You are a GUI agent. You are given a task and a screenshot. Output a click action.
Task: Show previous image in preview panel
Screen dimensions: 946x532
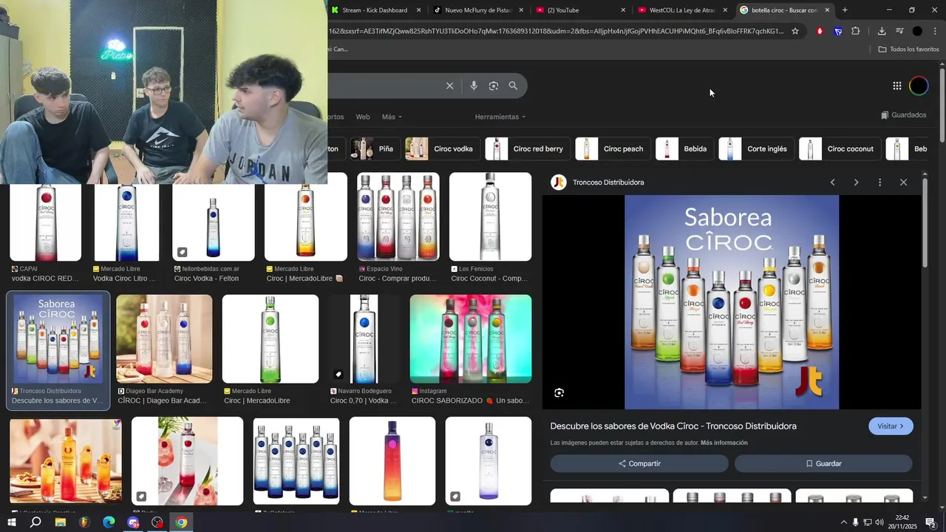[x=833, y=183]
